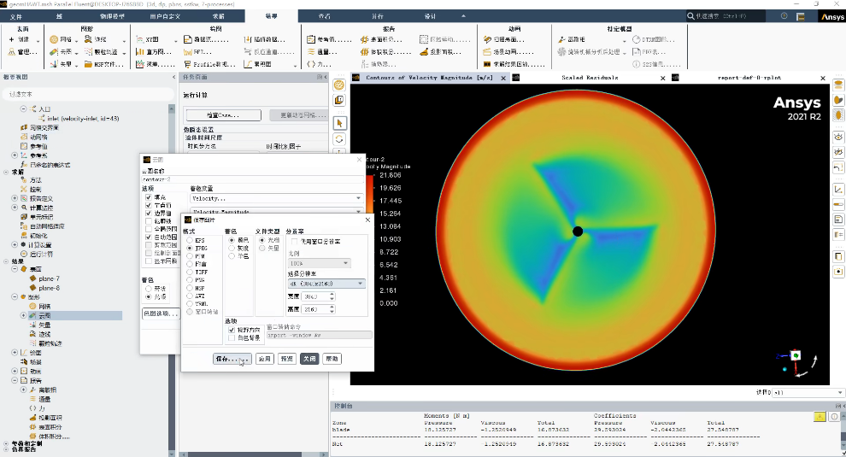Expand the 动画 animations tree node
This screenshot has height=457, width=846.
tap(15, 372)
